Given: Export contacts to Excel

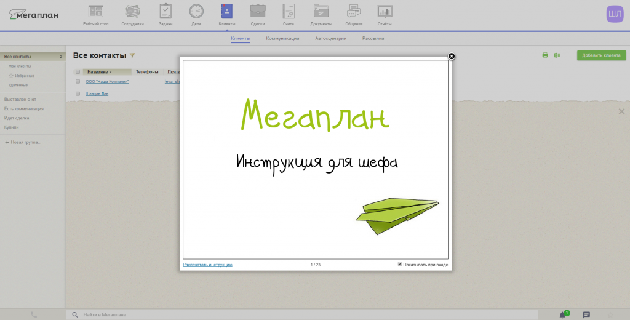Looking at the screenshot, I should pos(557,55).
